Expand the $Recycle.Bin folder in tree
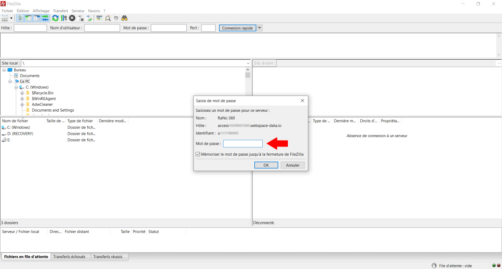The height and width of the screenshot is (269, 502). 22,93
